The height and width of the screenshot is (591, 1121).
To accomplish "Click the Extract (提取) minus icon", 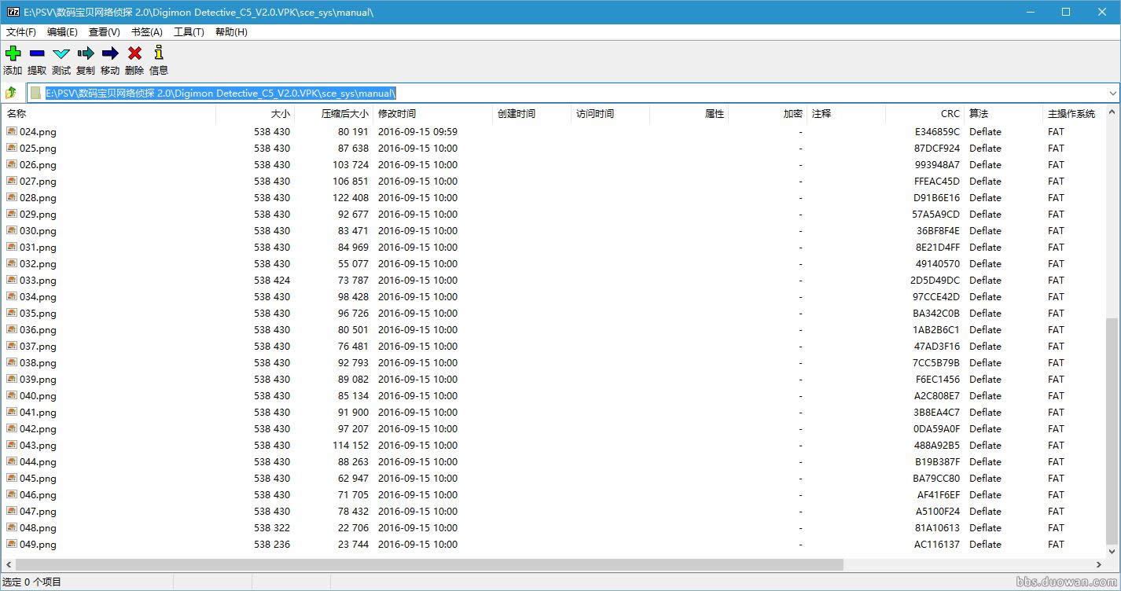I will (x=37, y=53).
